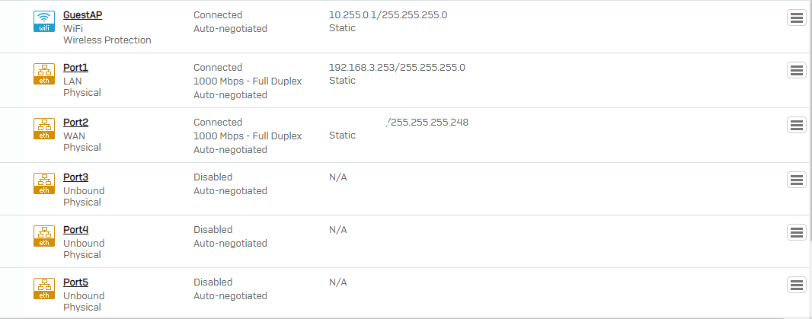The width and height of the screenshot is (812, 319).
Task: Click the Port5 ethernet icon
Action: pos(44,289)
